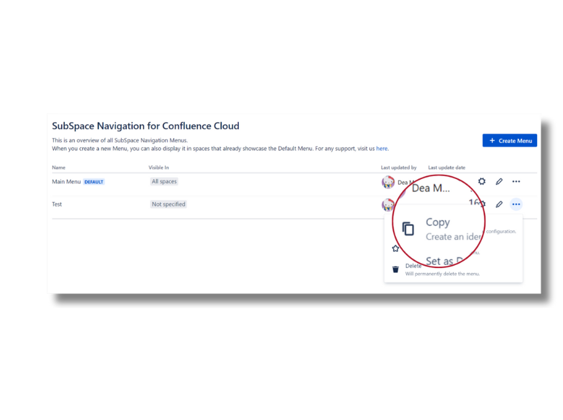Click the avatar in Main Menu row

(x=388, y=182)
